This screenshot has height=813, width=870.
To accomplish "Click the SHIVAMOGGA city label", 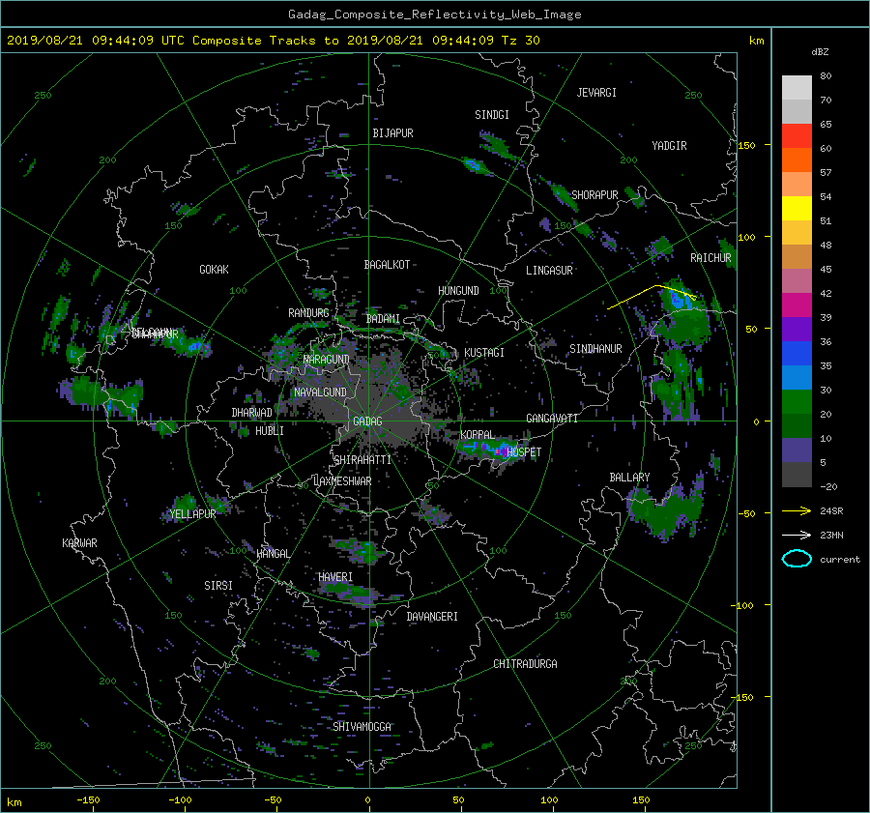I will (362, 726).
